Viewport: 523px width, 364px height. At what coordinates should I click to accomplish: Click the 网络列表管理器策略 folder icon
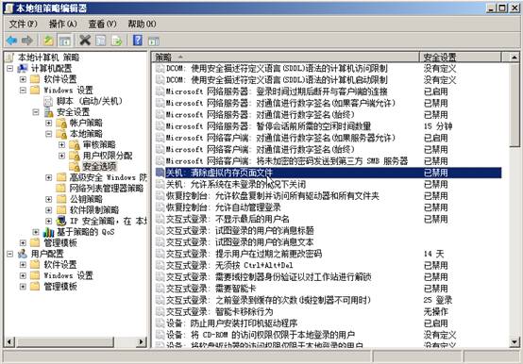61,189
